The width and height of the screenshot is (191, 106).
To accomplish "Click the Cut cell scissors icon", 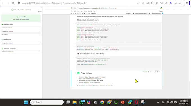I will [x=75, y=13].
